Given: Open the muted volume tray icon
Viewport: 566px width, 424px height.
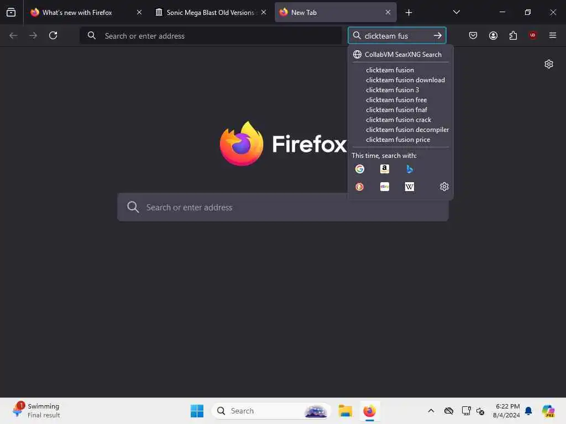Looking at the screenshot, I should click(480, 411).
